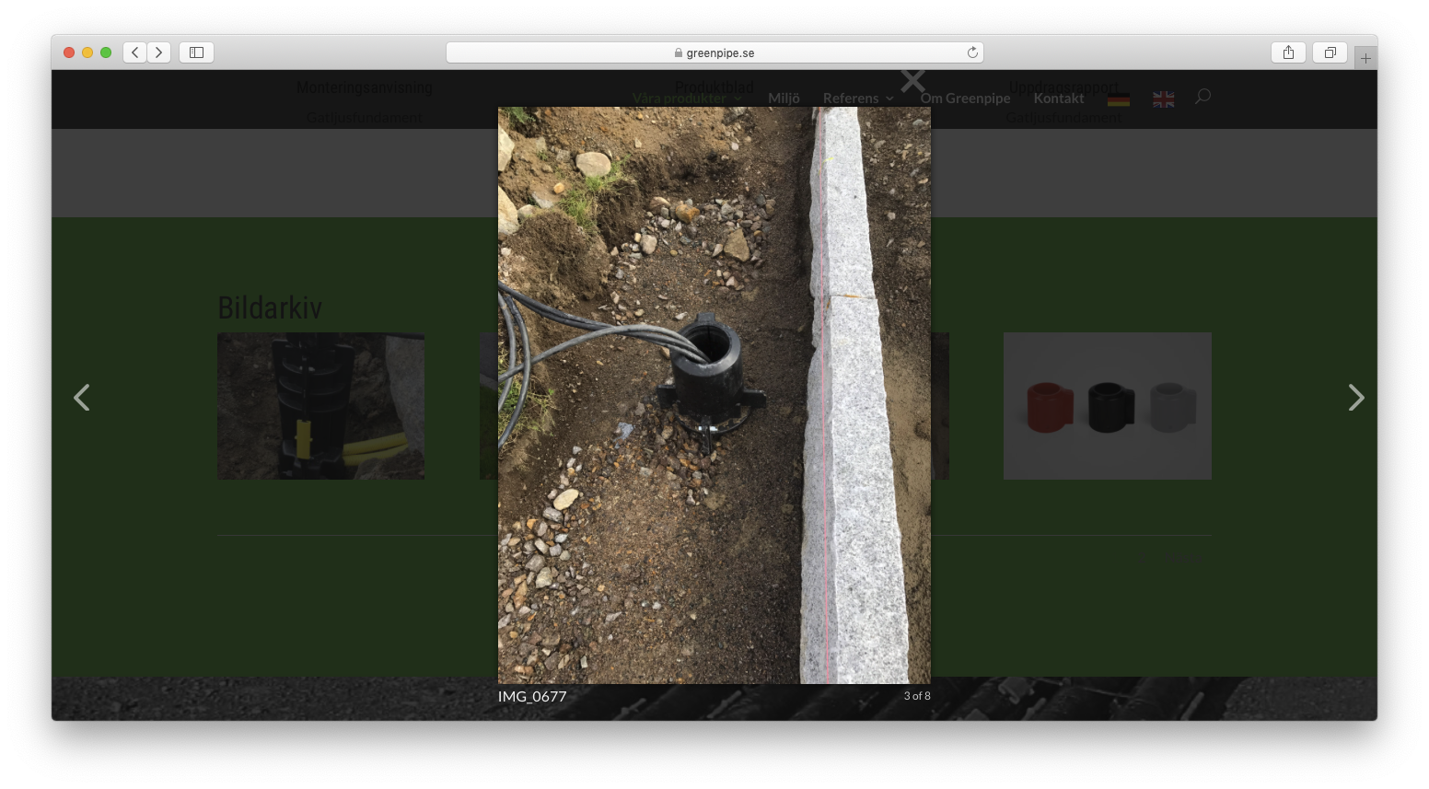Open a new tab with the plus button
The width and height of the screenshot is (1429, 789).
tap(1365, 58)
